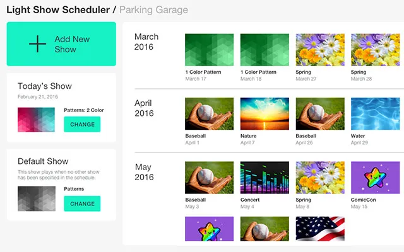Open the Nature sunset show on April 7

click(x=264, y=113)
